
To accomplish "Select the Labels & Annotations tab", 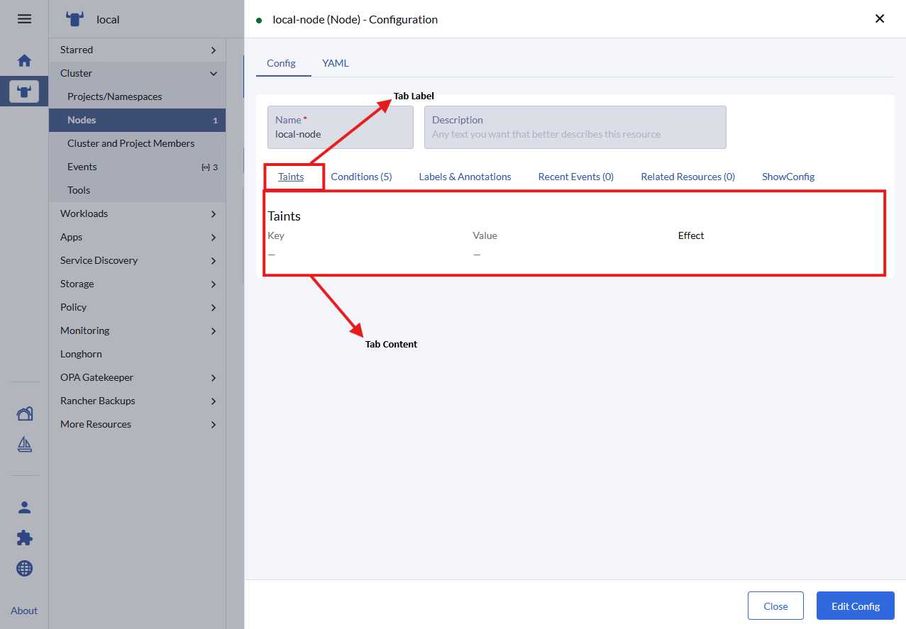I will [465, 177].
